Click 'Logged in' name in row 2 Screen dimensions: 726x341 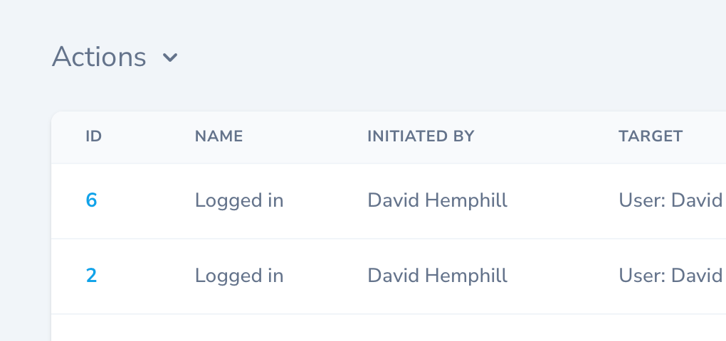(239, 276)
